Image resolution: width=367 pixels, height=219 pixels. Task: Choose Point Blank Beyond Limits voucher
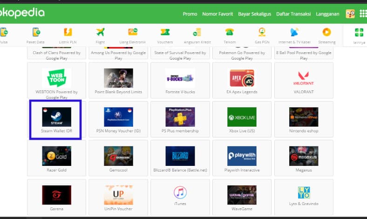(x=118, y=80)
